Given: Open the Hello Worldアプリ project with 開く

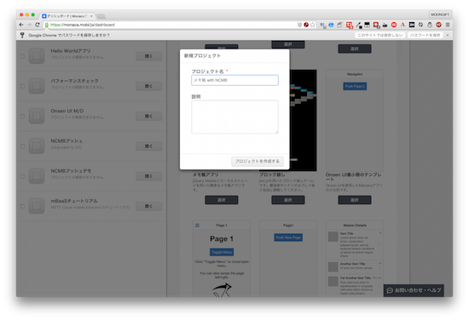Looking at the screenshot, I should click(x=148, y=56).
